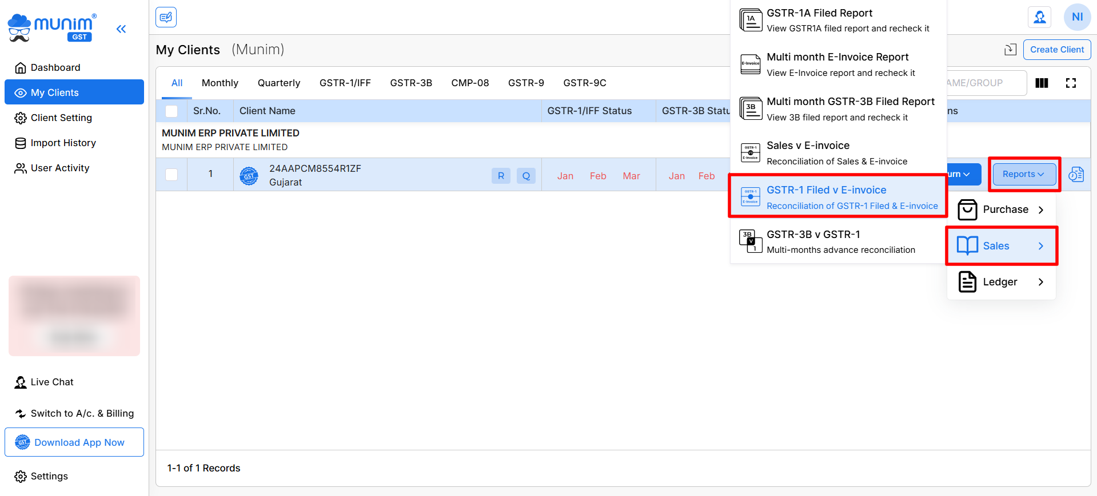
Task: Expand the Purchase submenu
Action: tap(1001, 210)
